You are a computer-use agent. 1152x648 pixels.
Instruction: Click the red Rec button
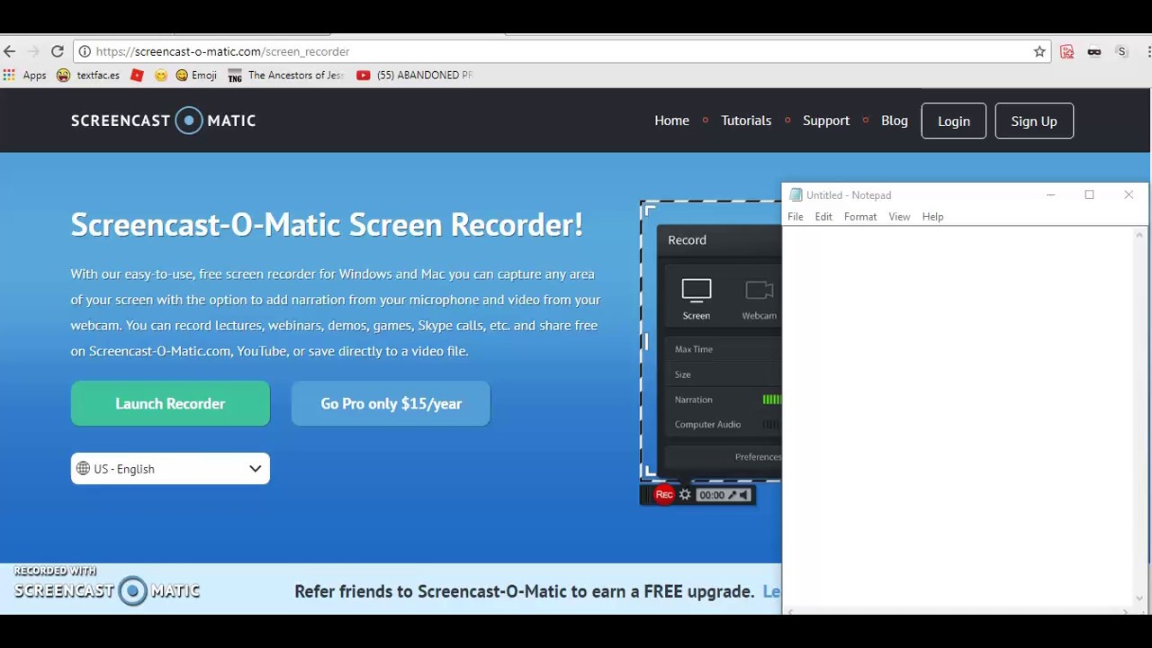click(664, 494)
